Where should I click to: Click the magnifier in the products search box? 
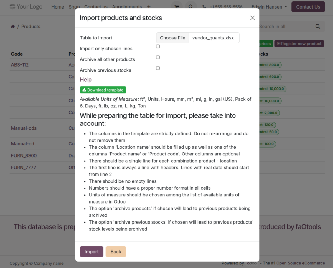pos(318,27)
